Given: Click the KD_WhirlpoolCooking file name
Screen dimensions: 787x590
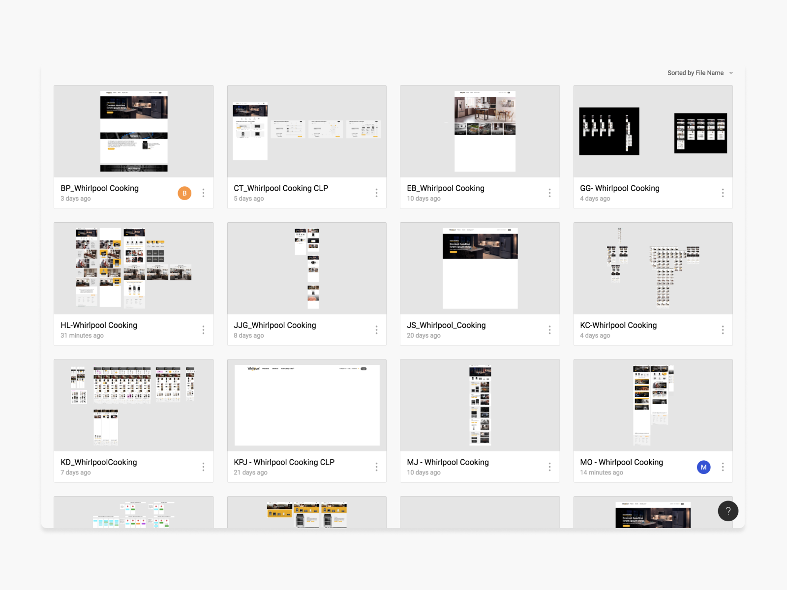Looking at the screenshot, I should (x=99, y=462).
